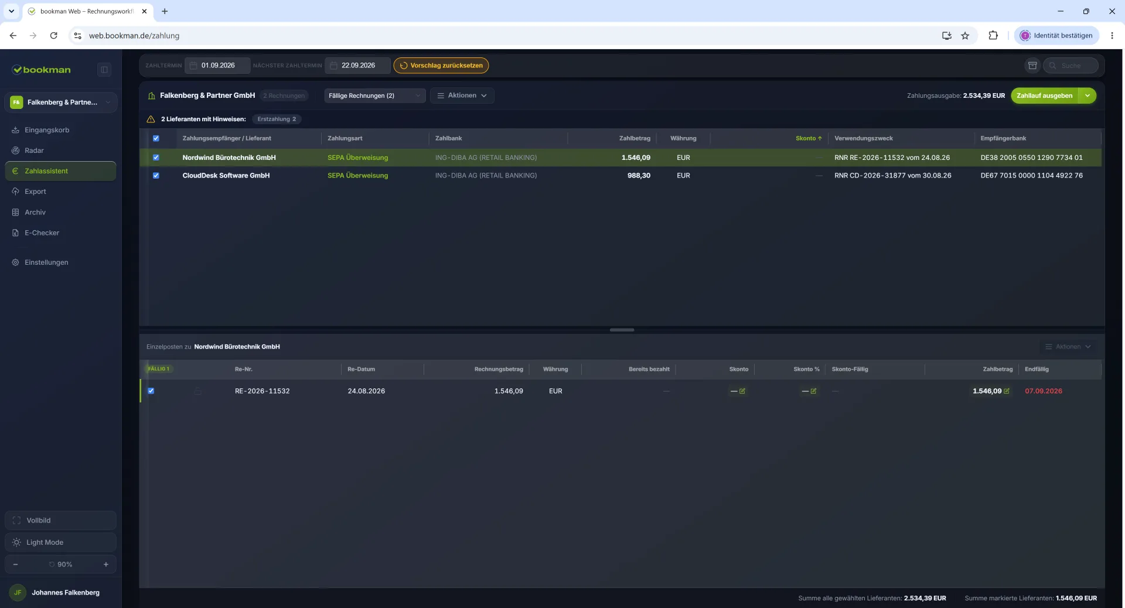The image size is (1125, 608).
Task: Click Vorschlag zurücksetzen button
Action: [441, 66]
